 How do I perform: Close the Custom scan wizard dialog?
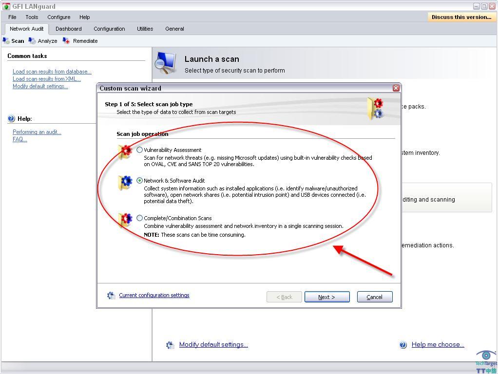click(396, 88)
